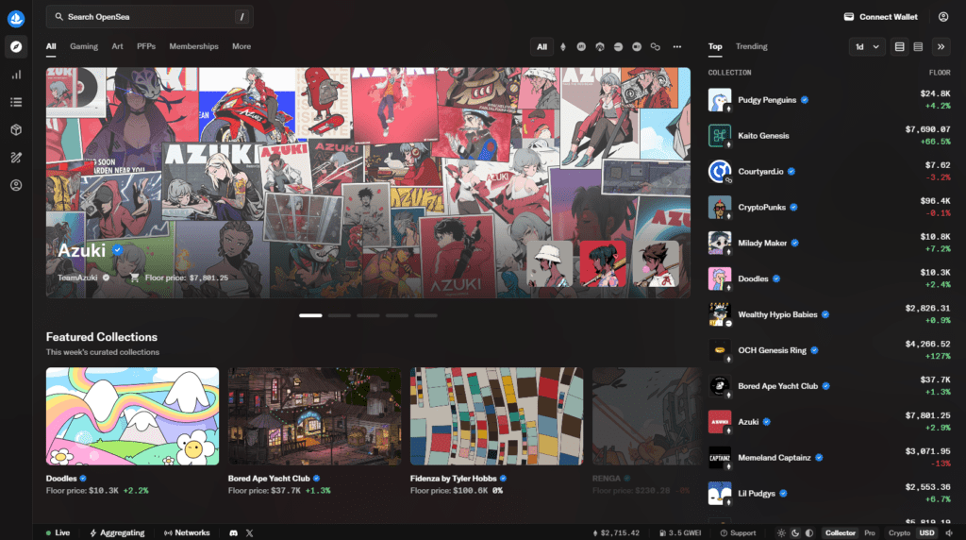Click the search slash shortcut badge

pos(241,17)
